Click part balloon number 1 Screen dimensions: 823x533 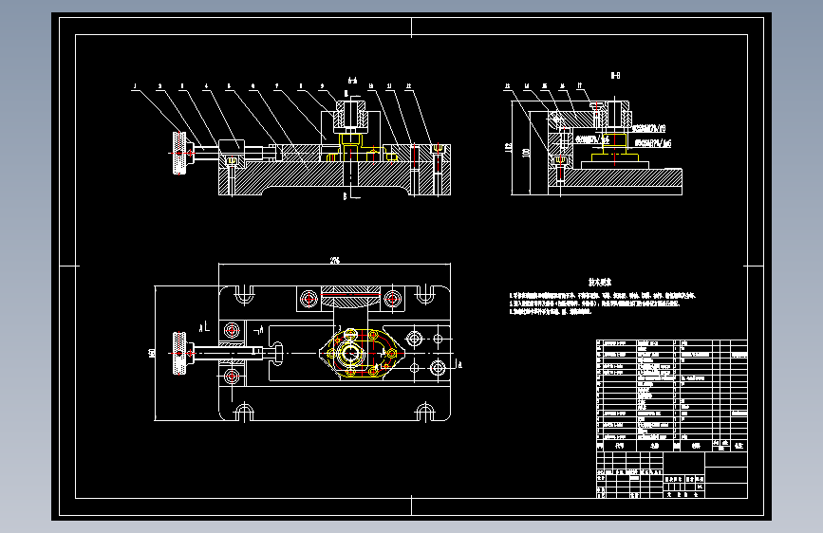click(x=135, y=86)
